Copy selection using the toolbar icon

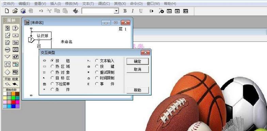pos(57,11)
